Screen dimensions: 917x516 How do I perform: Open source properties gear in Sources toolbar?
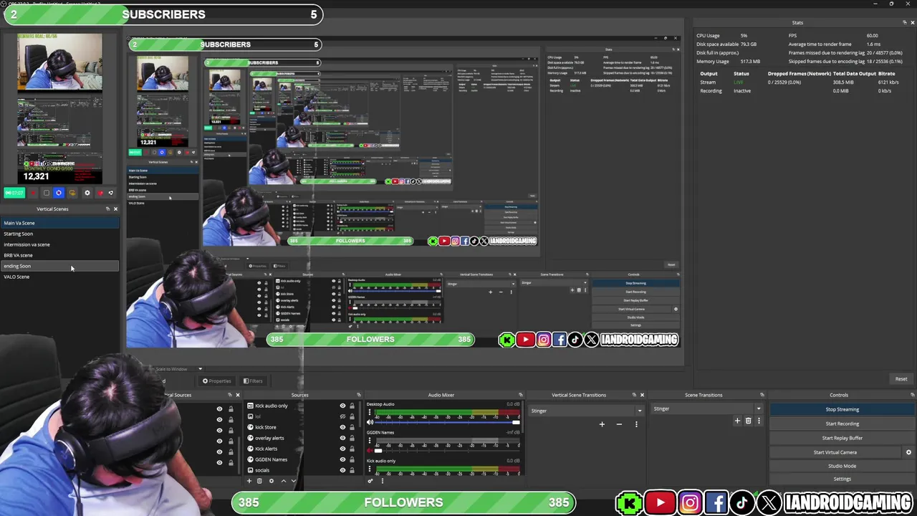pos(272,481)
